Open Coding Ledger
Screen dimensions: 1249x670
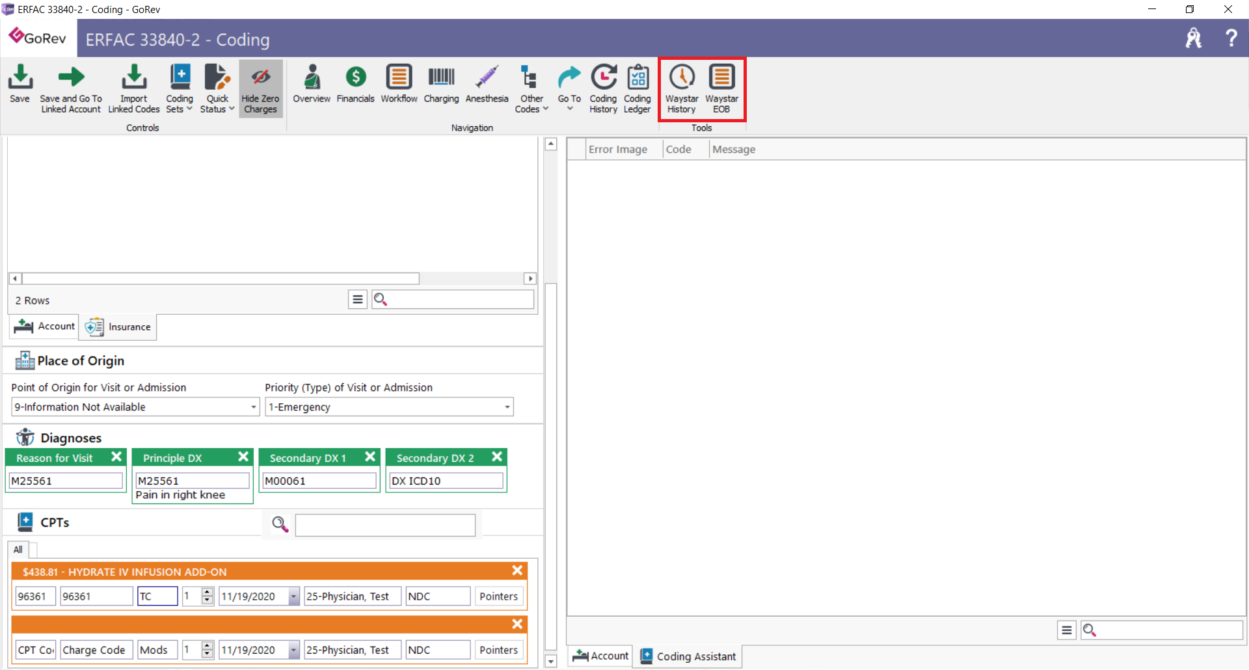pyautogui.click(x=638, y=88)
